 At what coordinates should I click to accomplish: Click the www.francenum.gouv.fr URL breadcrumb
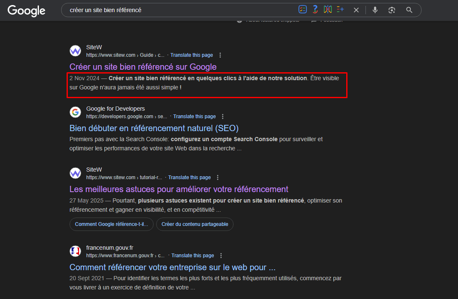[x=125, y=256]
